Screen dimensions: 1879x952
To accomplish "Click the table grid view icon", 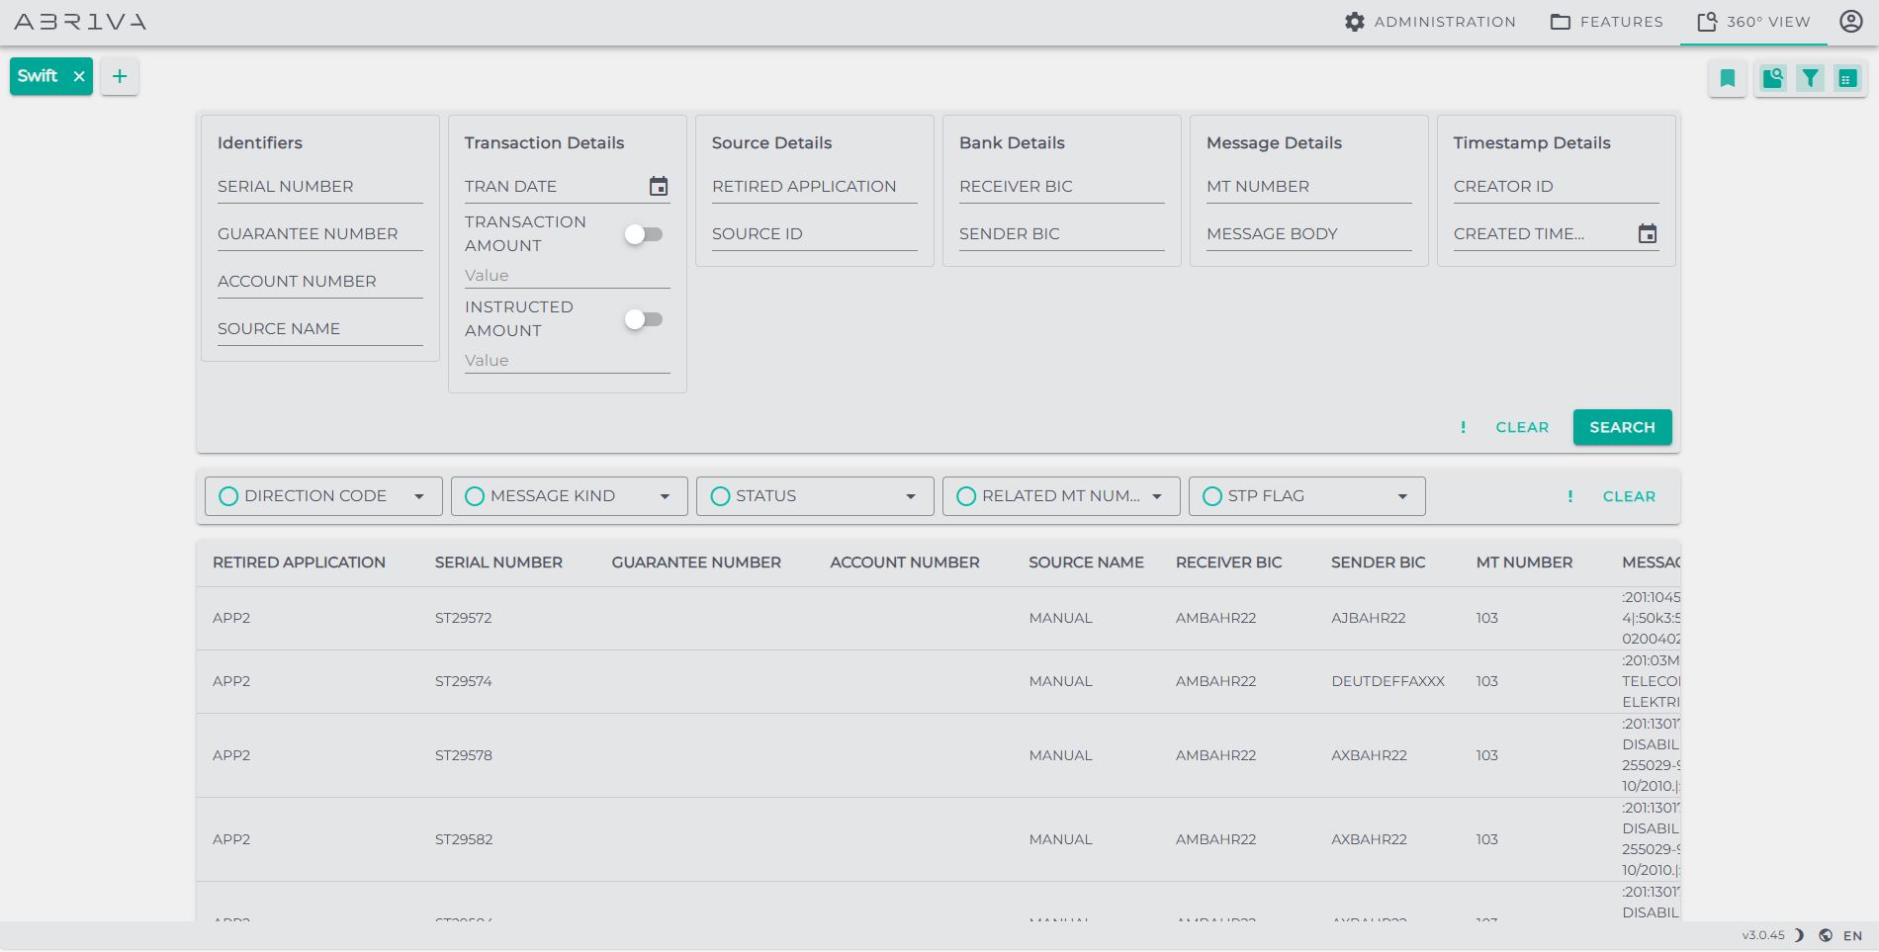I will [1846, 78].
